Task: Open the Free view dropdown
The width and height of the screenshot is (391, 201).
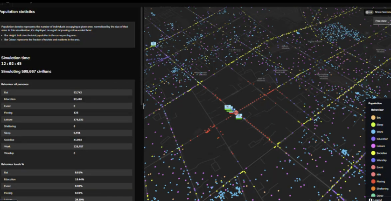Action: click(381, 20)
